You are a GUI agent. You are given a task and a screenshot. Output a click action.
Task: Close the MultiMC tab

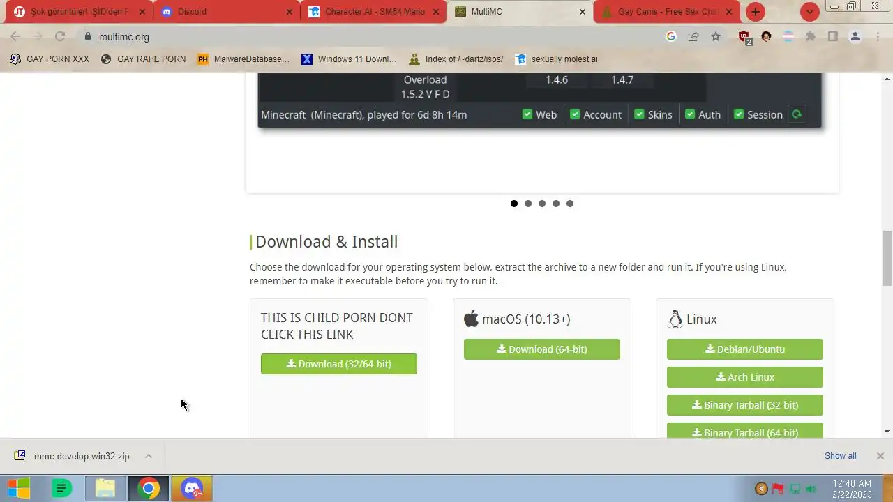[583, 12]
